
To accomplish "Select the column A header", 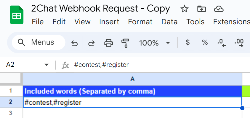I will [132, 79].
